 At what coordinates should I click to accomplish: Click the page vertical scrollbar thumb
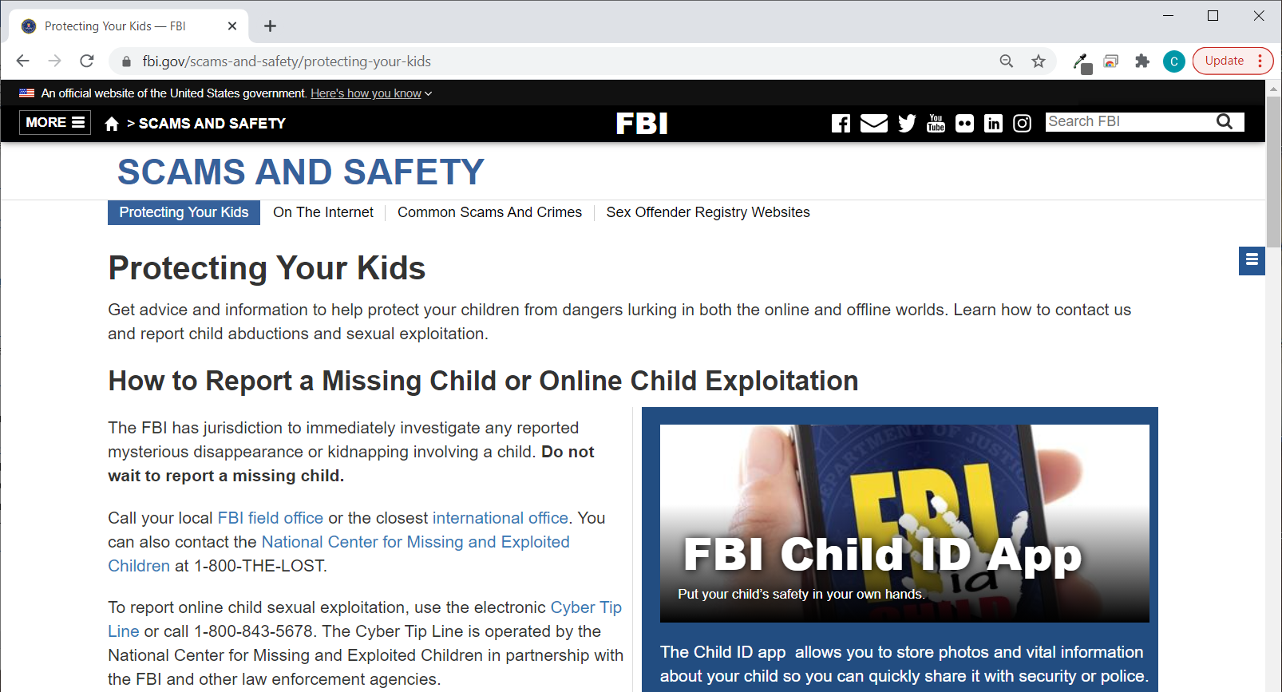1274,172
